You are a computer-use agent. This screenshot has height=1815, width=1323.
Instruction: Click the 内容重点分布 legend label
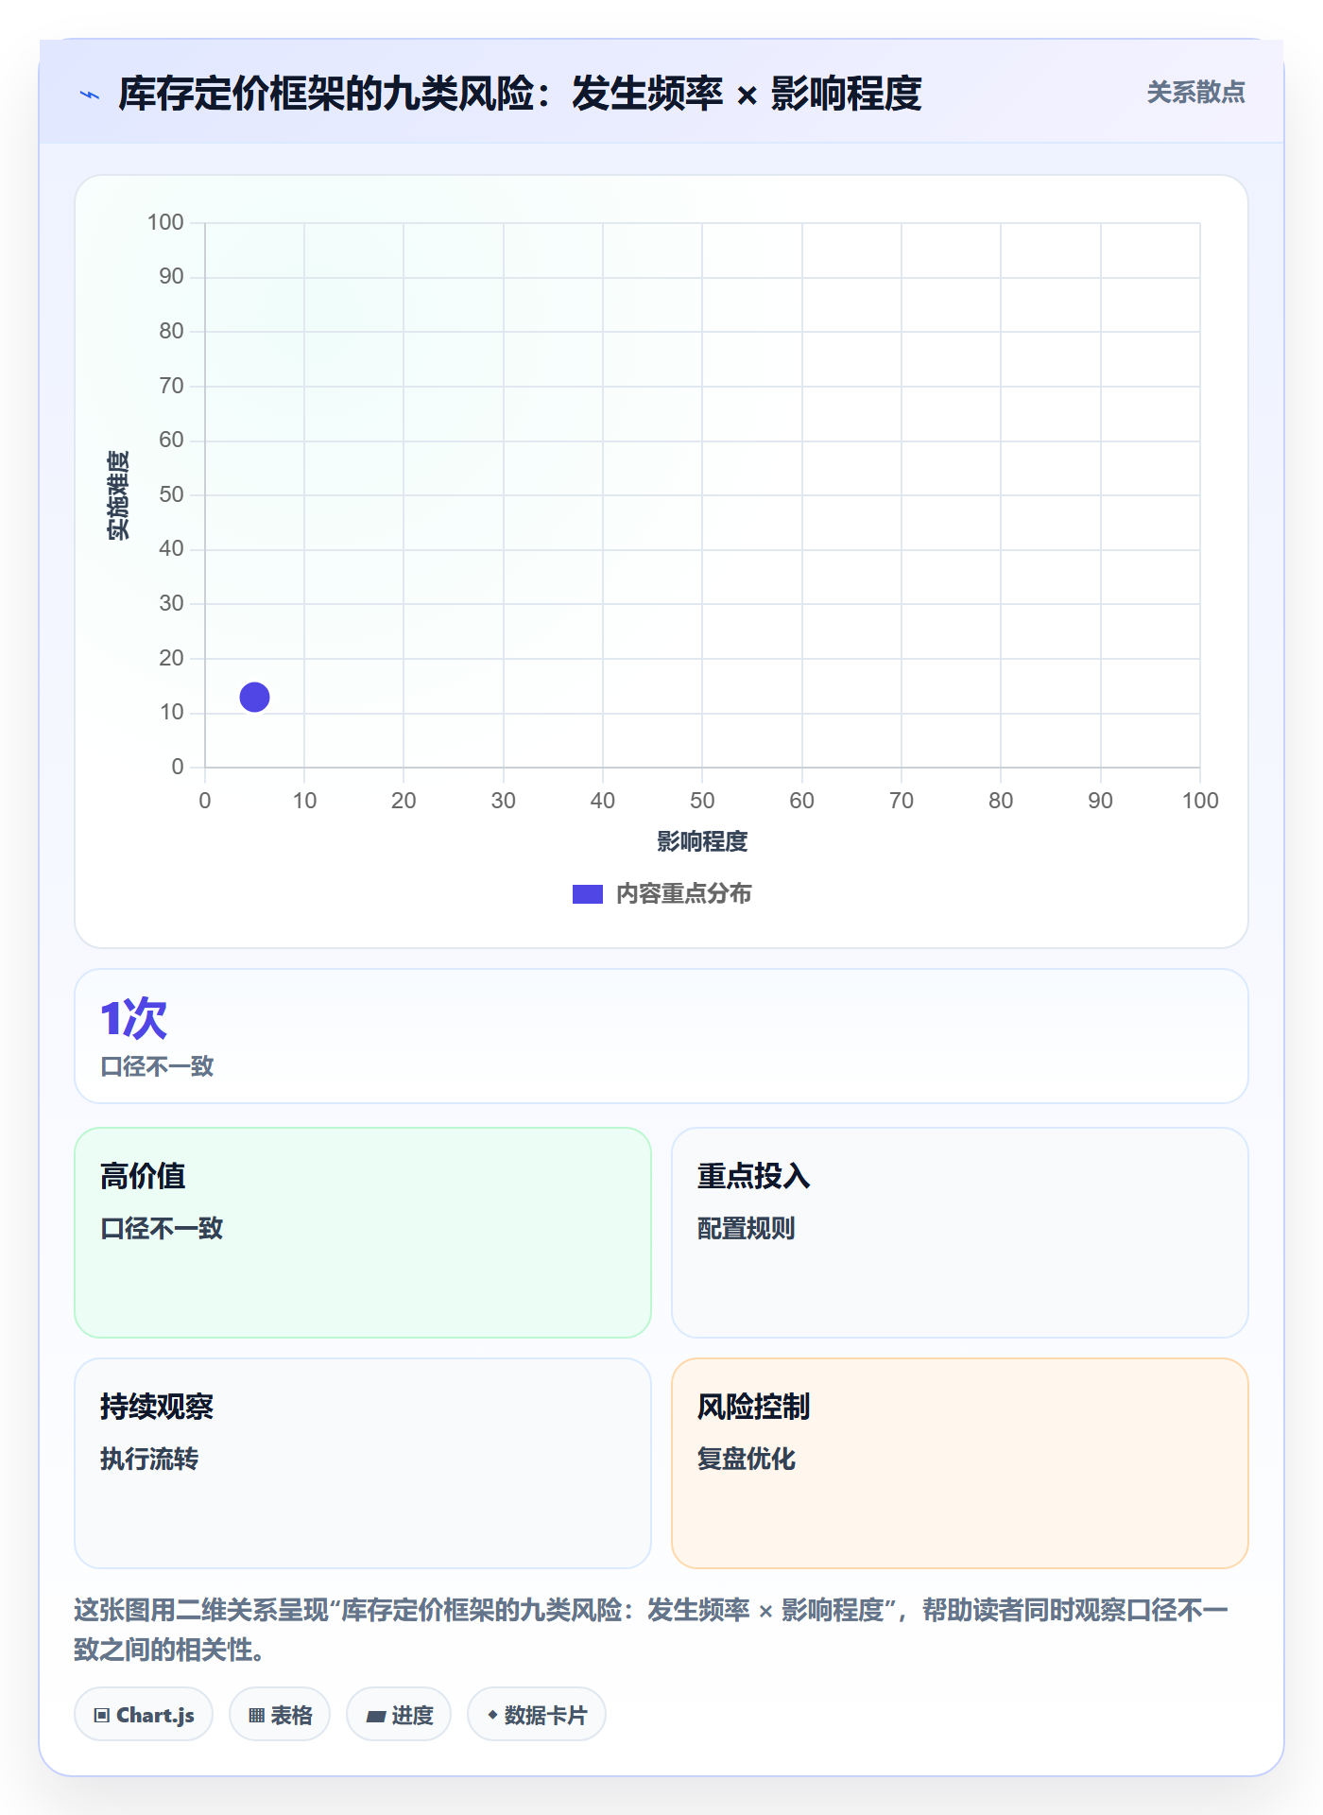click(683, 893)
